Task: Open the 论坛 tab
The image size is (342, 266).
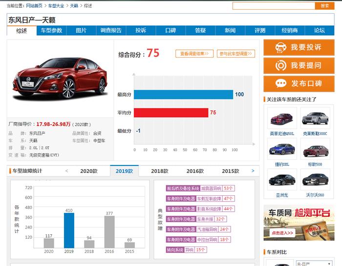Action: tap(320, 30)
